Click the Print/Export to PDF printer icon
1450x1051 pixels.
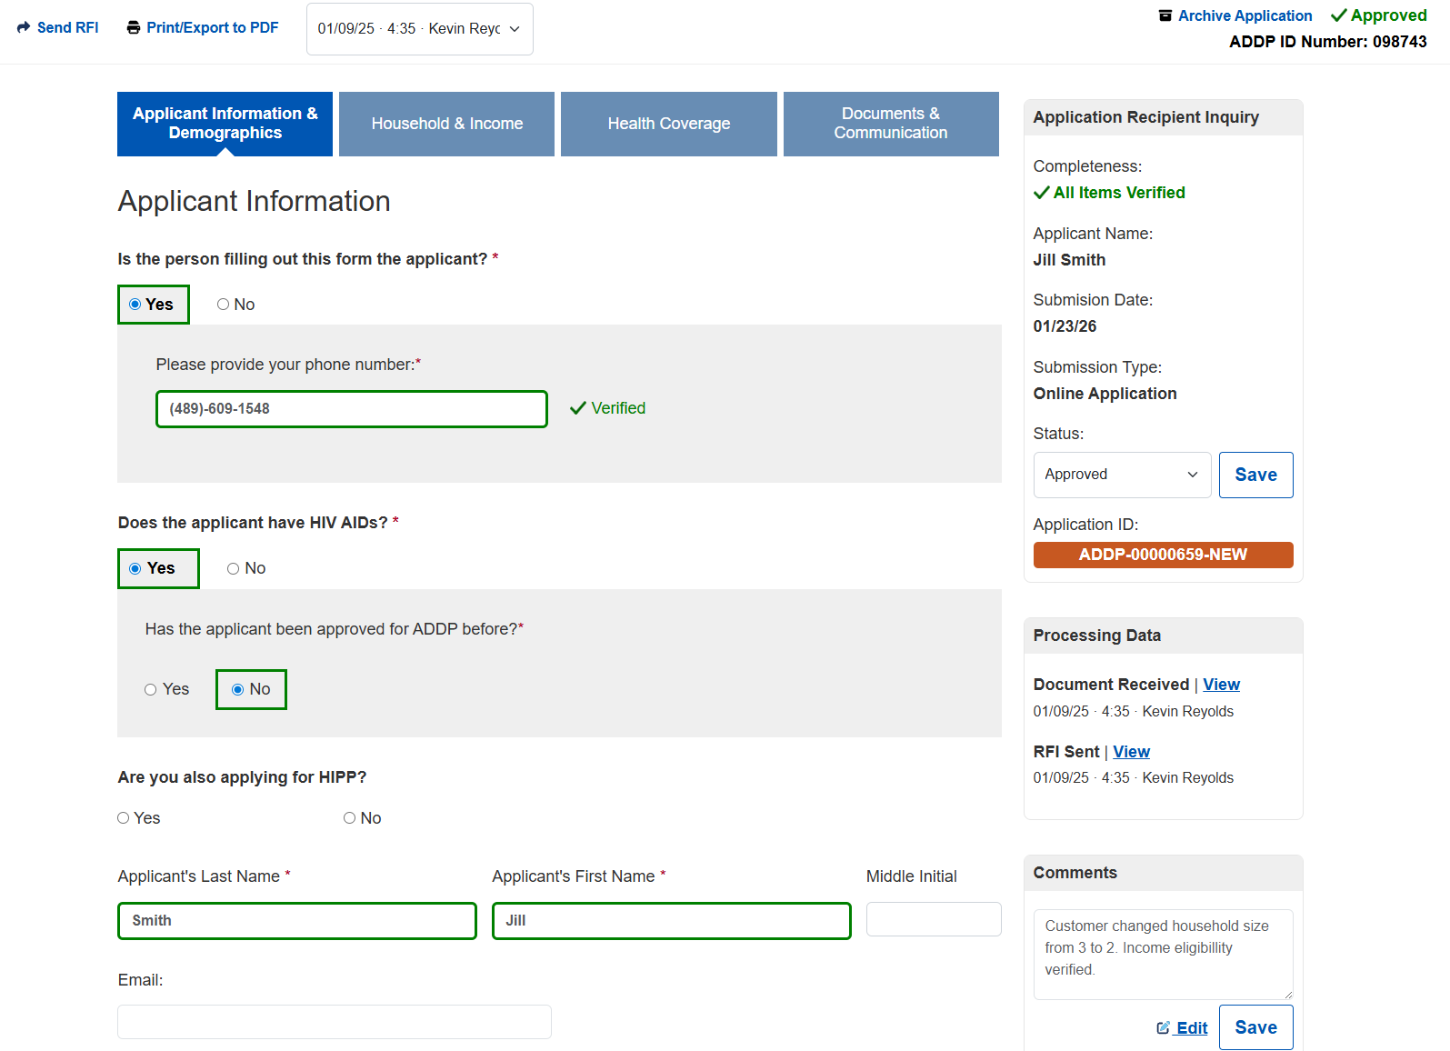pyautogui.click(x=134, y=27)
